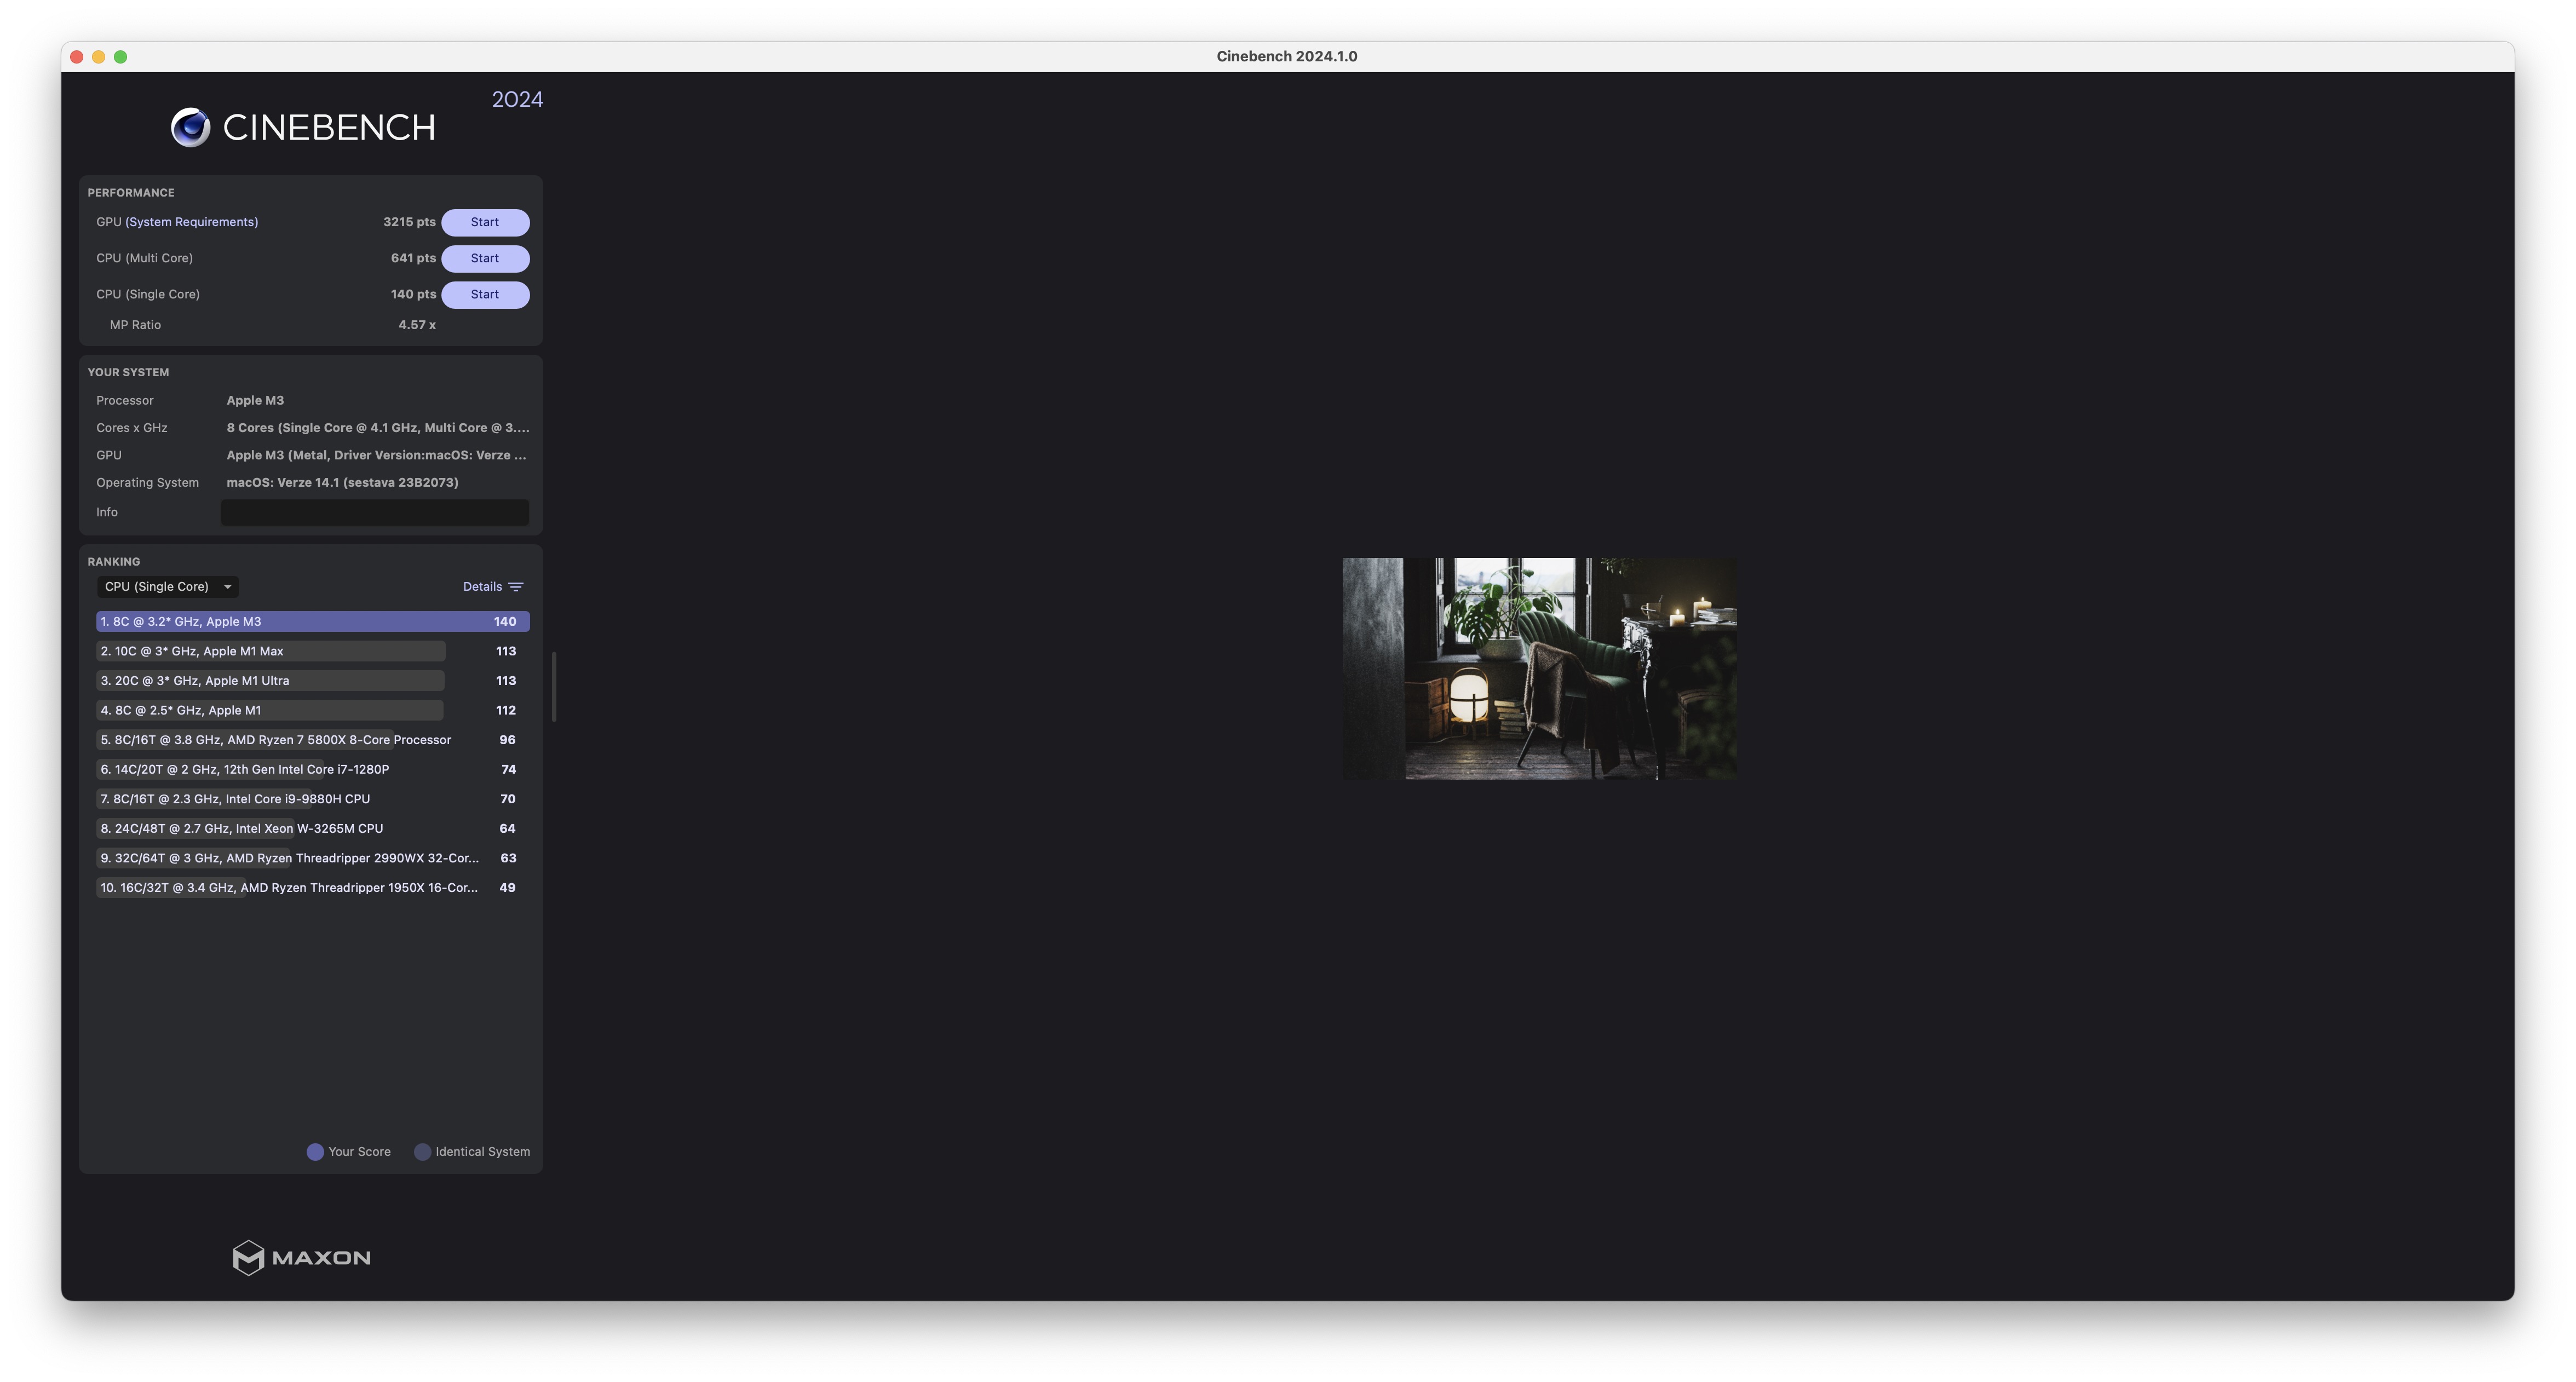Image resolution: width=2576 pixels, height=1382 pixels.
Task: Select the Intel Xeon W-3265M row
Action: pyautogui.click(x=313, y=828)
